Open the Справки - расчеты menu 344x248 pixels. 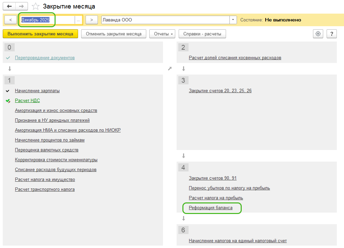click(202, 34)
